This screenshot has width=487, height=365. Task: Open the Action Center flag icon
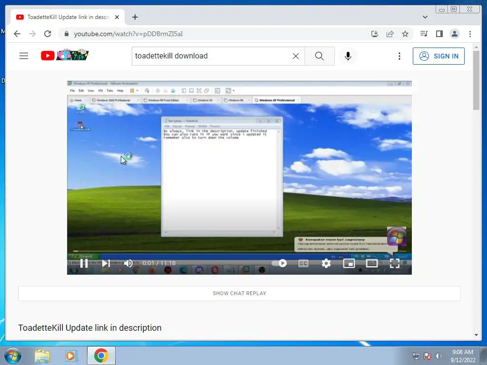click(428, 356)
